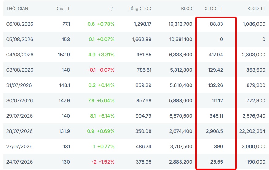
Task: Click KLGD TT value 3,000,000
Action: pos(254,146)
